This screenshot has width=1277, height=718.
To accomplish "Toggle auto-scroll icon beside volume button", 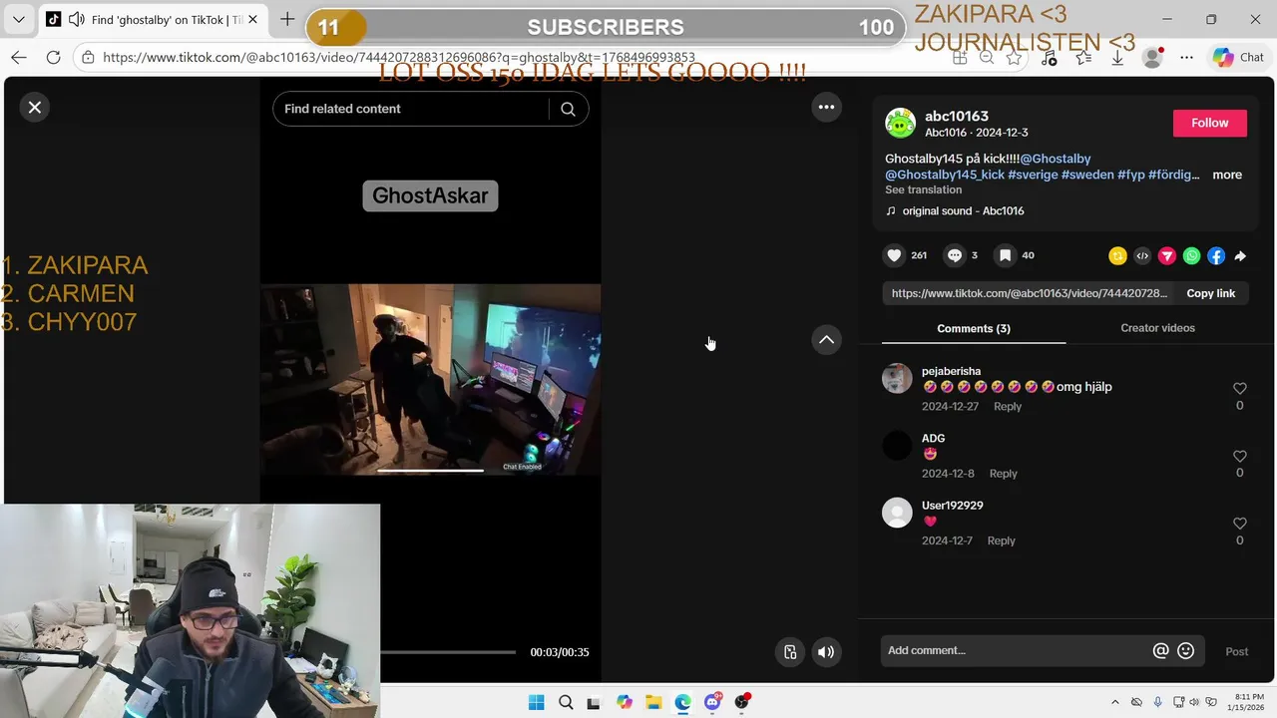I will tap(790, 652).
